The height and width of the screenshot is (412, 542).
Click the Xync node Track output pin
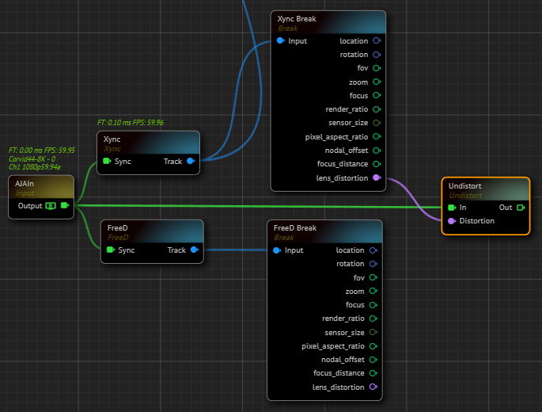(191, 162)
